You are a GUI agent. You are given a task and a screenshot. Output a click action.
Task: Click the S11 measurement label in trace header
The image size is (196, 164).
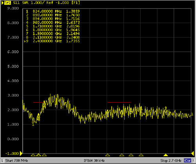[16, 3]
